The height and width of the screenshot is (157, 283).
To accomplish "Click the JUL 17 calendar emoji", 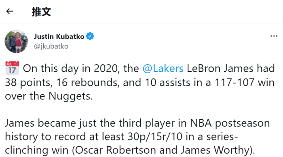I will click(12, 68).
